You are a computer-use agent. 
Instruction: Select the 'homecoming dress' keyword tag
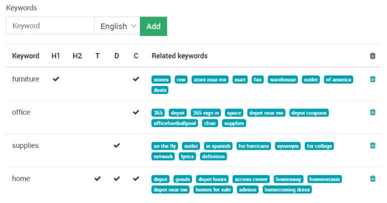pos(287,190)
